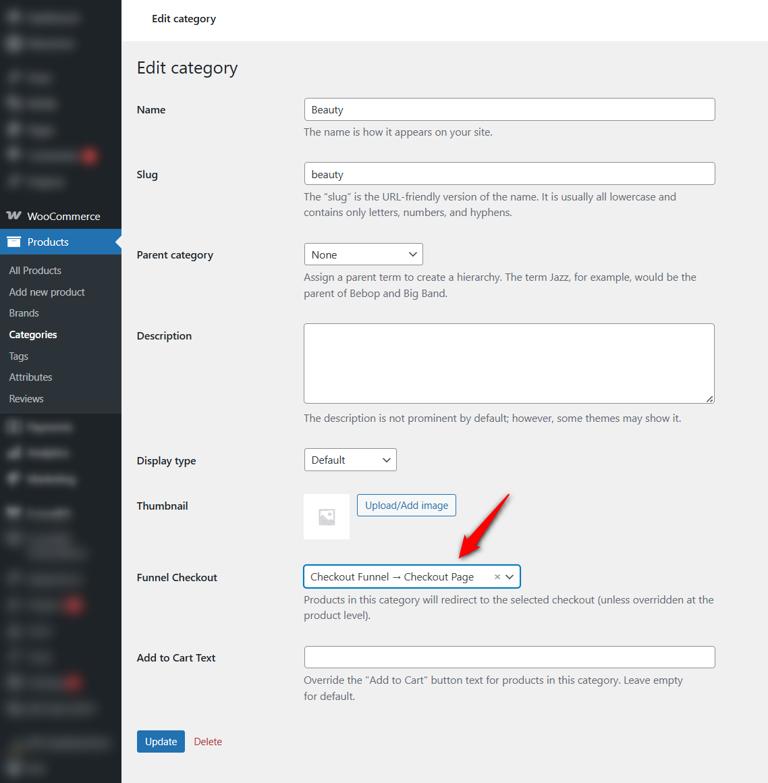This screenshot has width=768, height=783.
Task: Collapse the Products submenu with its side arrow
Action: click(119, 242)
